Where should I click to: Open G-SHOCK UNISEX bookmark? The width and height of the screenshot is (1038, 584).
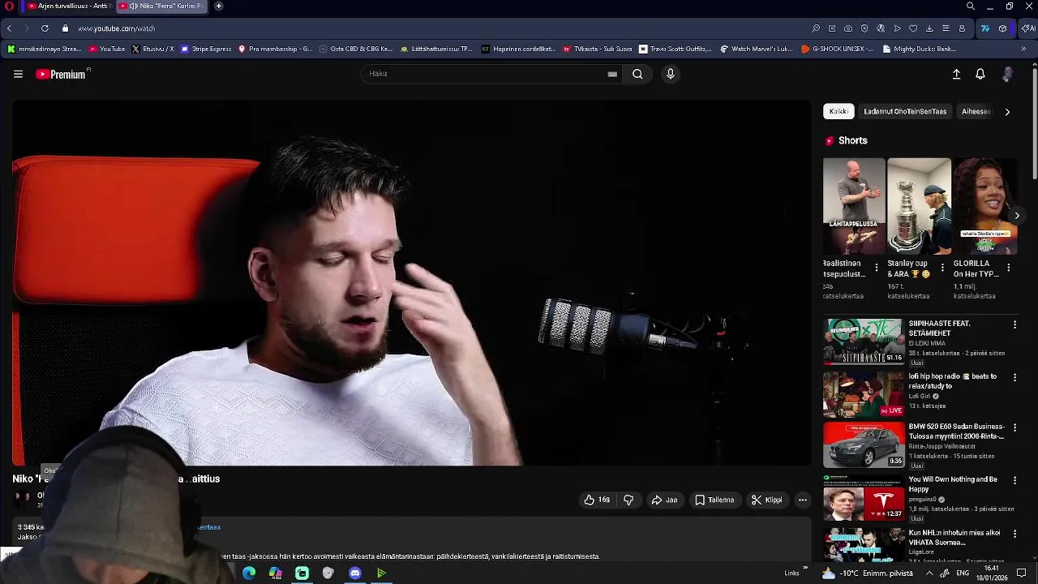pos(837,49)
